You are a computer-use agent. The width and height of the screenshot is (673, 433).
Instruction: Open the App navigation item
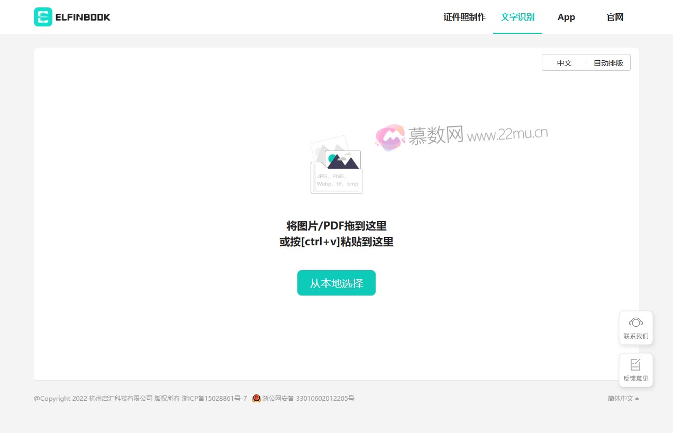coord(566,17)
